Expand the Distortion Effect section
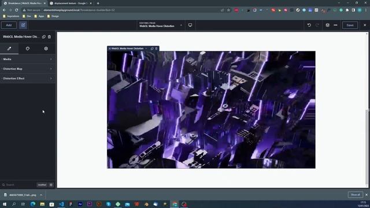Screen dimensions: 370x208 tap(28, 79)
